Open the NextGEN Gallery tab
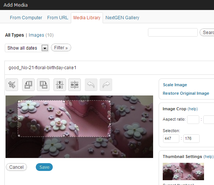214x185 pixels. [x=122, y=18]
